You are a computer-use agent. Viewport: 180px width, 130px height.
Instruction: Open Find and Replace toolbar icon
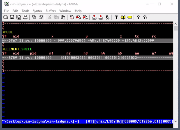[x=72, y=17]
